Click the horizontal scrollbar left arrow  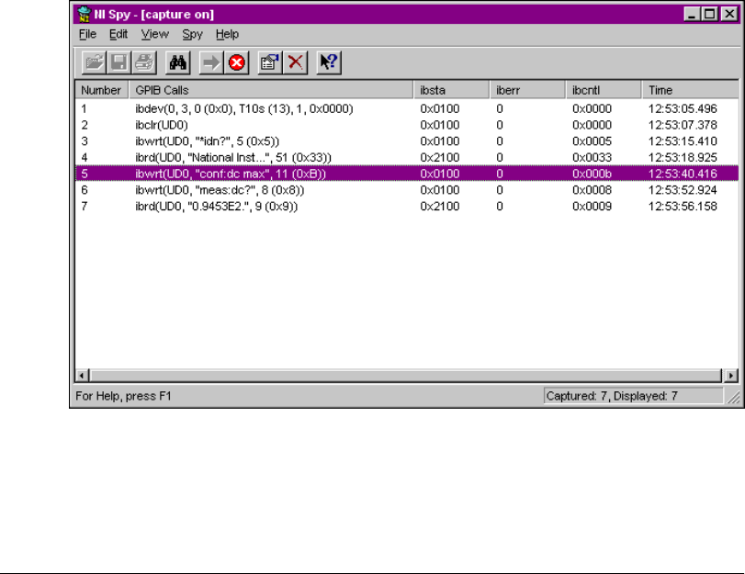[82, 376]
